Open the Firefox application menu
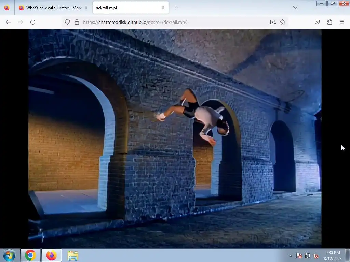The image size is (350, 262). [342, 22]
